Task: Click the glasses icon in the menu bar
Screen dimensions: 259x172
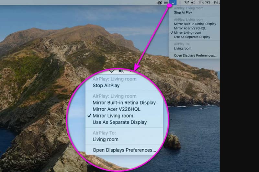Action: point(166,3)
